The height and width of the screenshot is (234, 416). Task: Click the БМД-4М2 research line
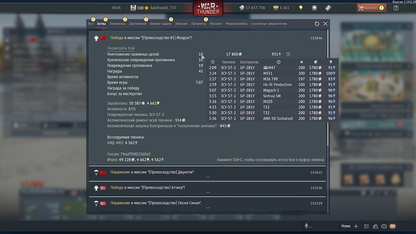coord(122,143)
